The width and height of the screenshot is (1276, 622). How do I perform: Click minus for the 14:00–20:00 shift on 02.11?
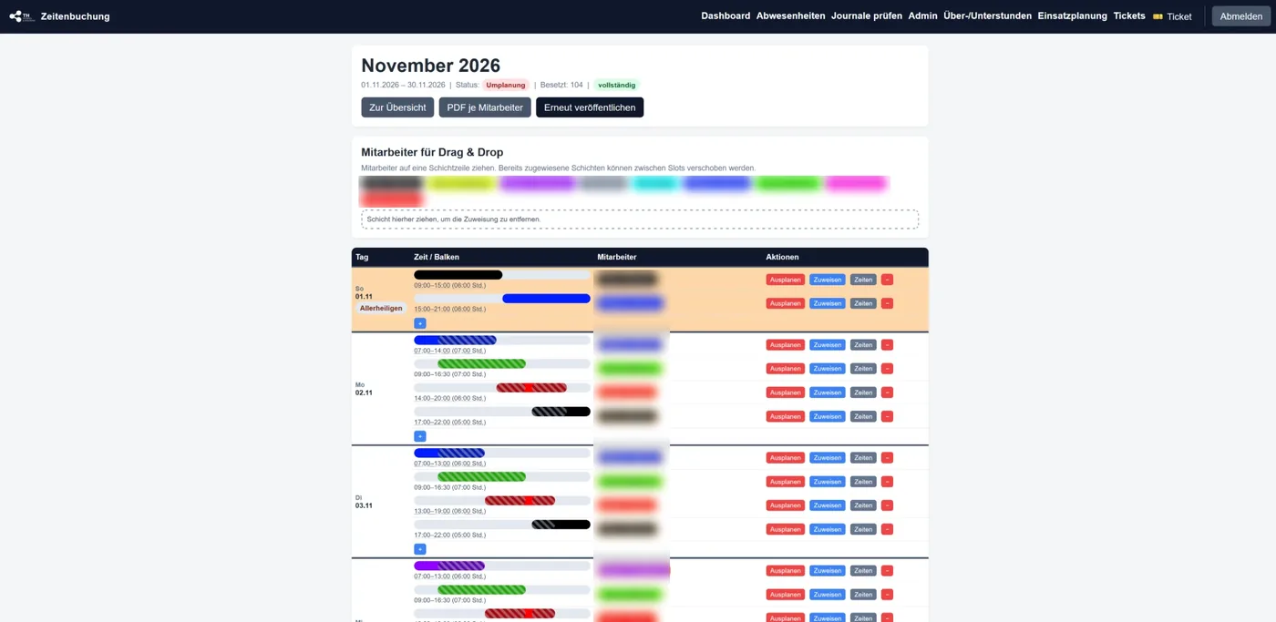887,393
